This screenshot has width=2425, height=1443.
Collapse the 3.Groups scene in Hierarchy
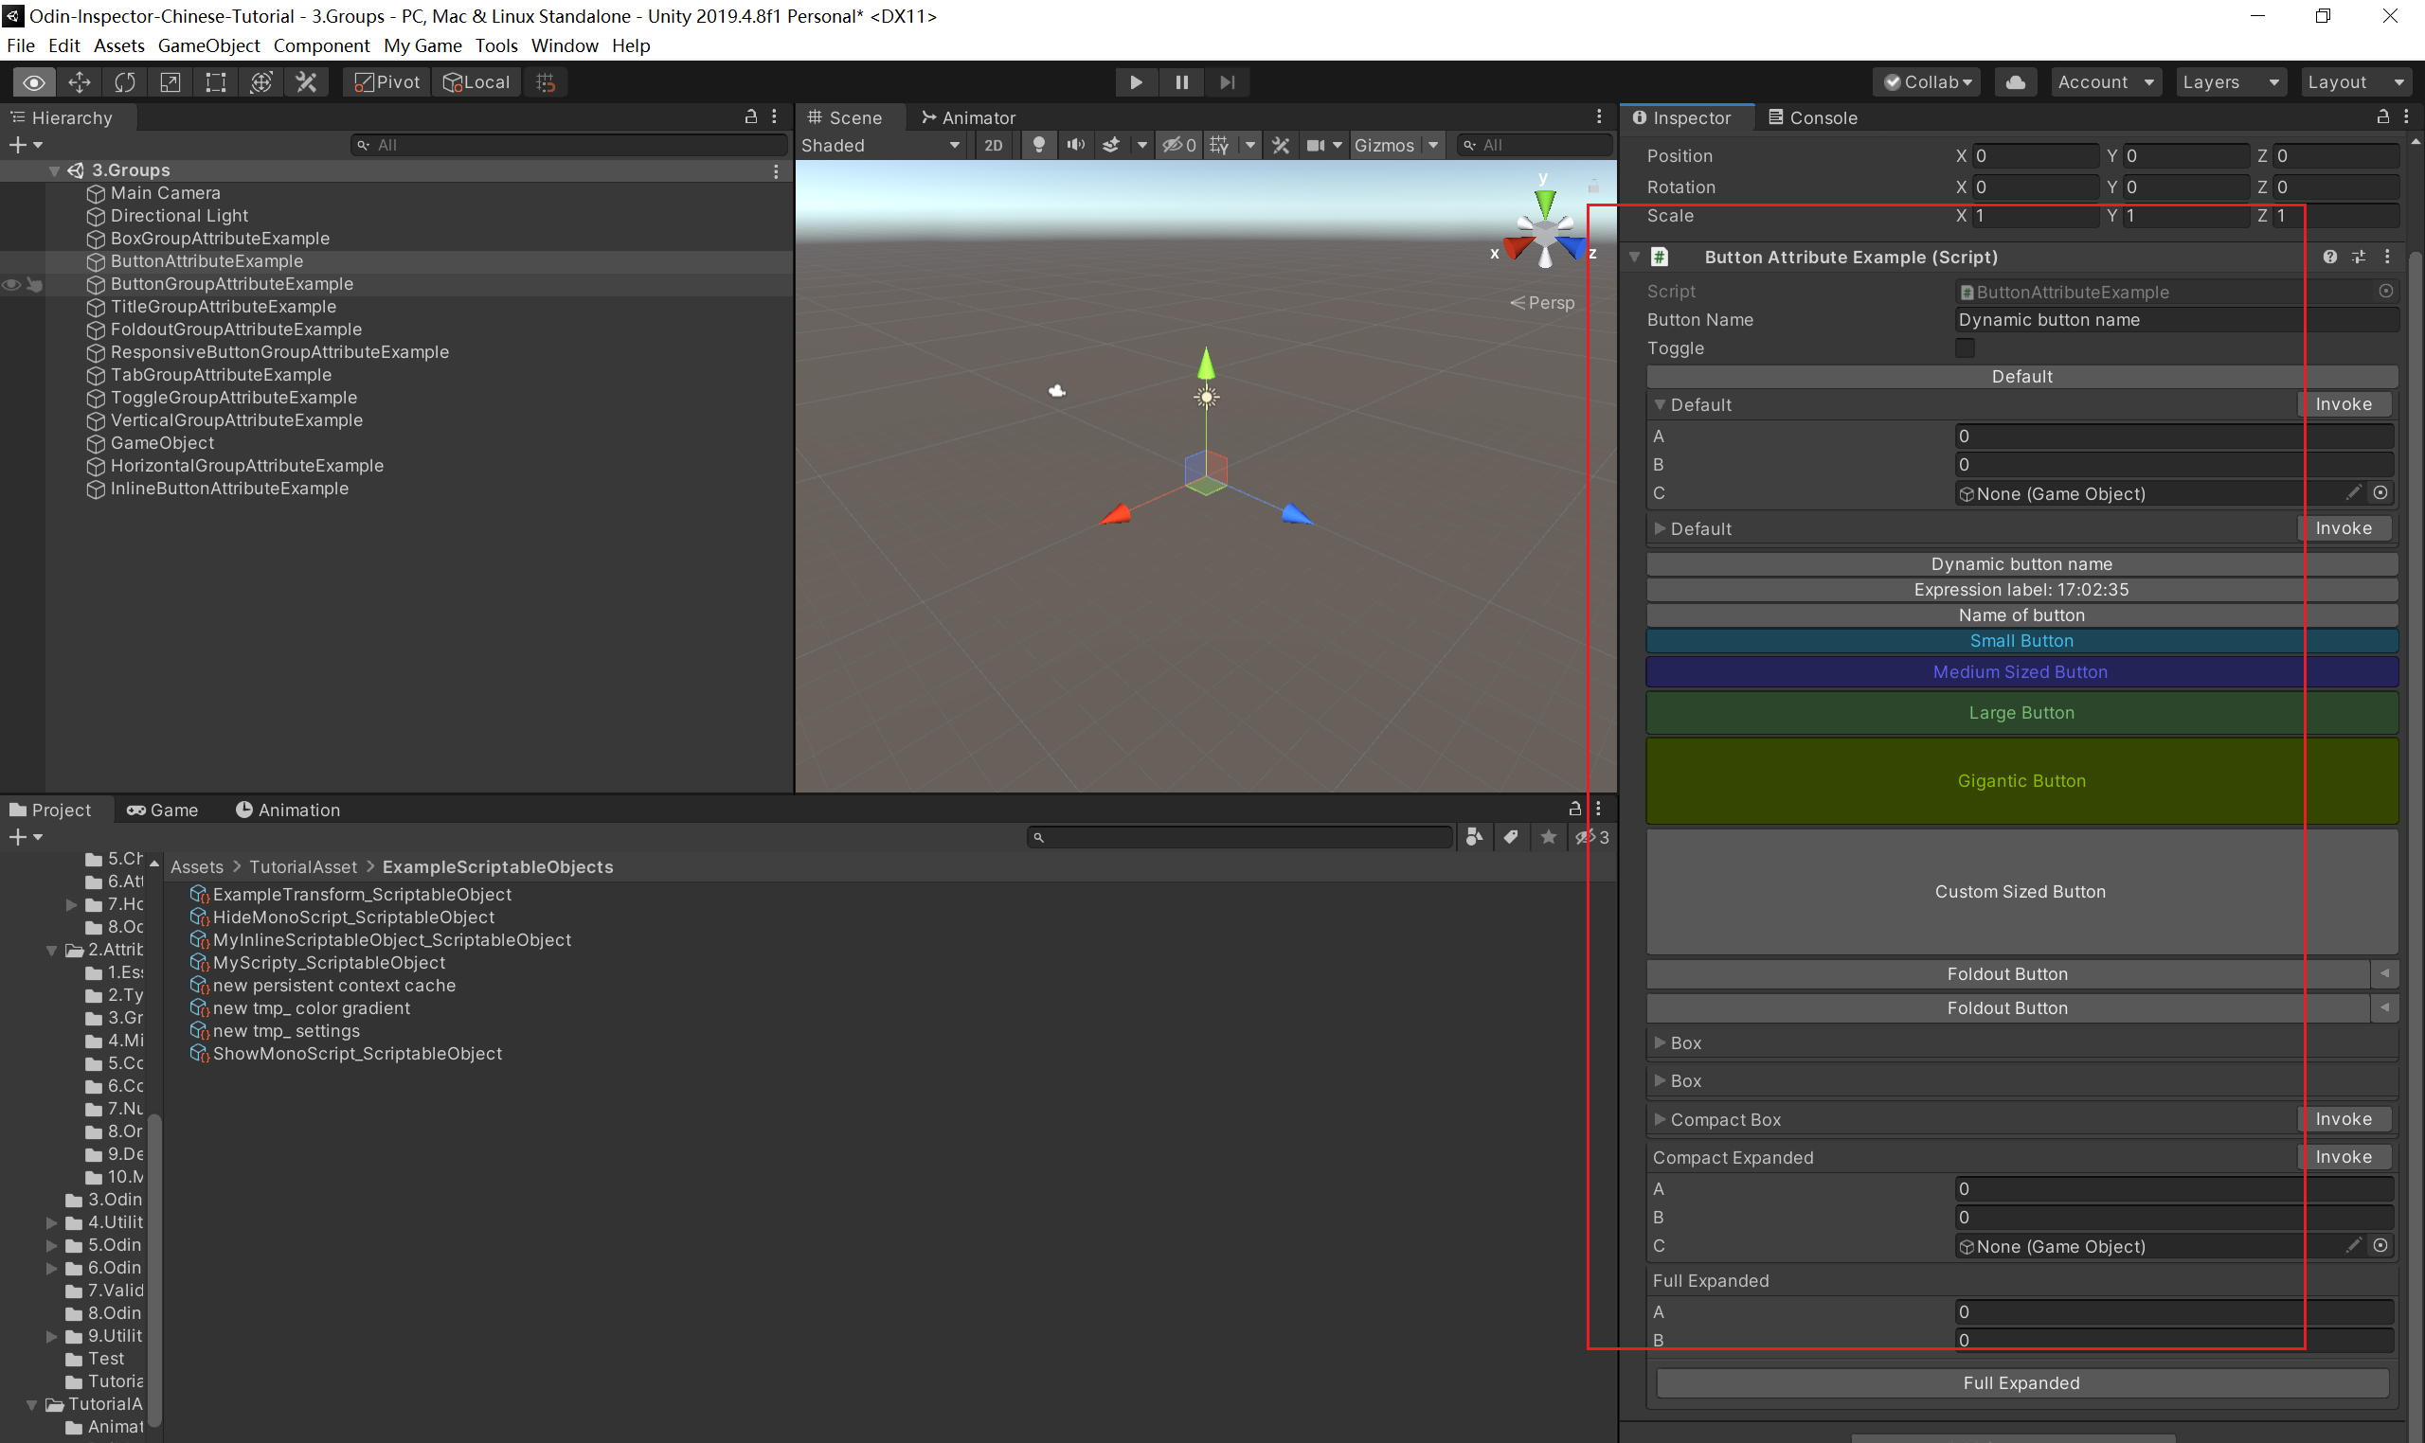point(55,170)
